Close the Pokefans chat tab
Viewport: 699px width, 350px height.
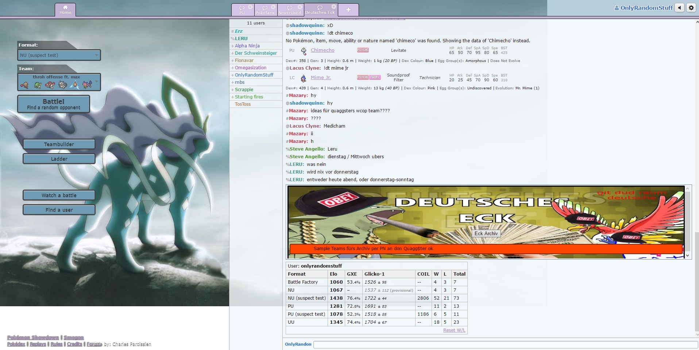[x=273, y=7]
